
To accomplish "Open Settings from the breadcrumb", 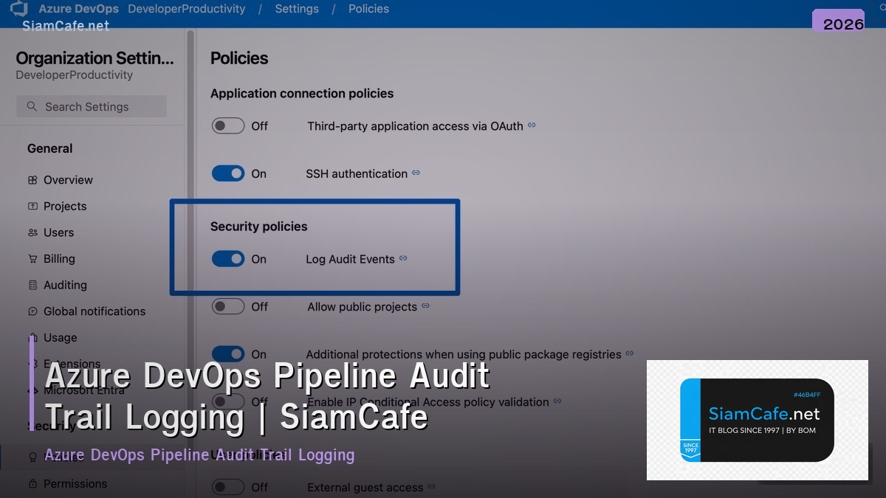I will (x=297, y=9).
